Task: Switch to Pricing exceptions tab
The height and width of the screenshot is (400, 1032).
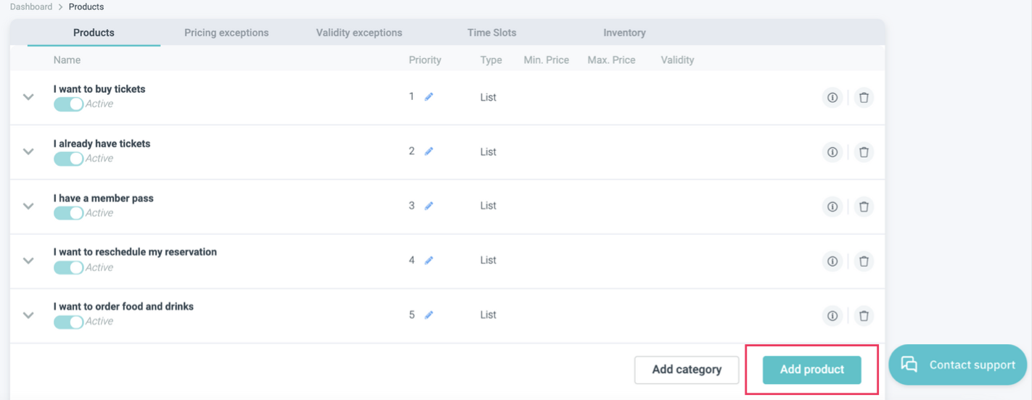Action: pyautogui.click(x=226, y=33)
